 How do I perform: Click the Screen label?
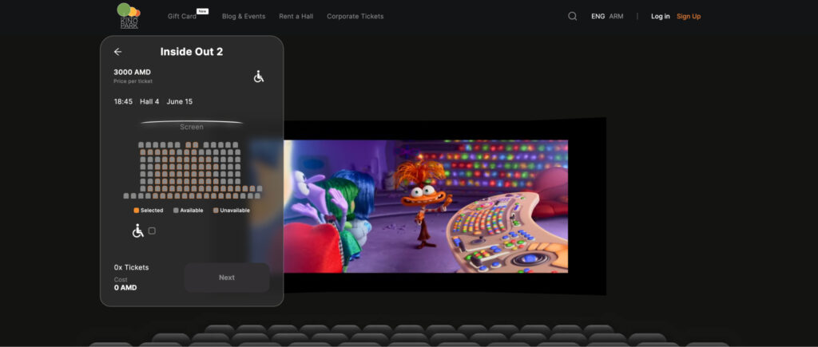pyautogui.click(x=192, y=127)
